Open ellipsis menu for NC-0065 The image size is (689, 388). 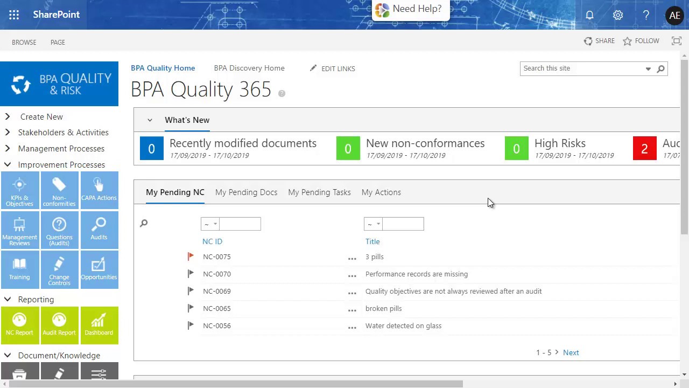pyautogui.click(x=352, y=310)
